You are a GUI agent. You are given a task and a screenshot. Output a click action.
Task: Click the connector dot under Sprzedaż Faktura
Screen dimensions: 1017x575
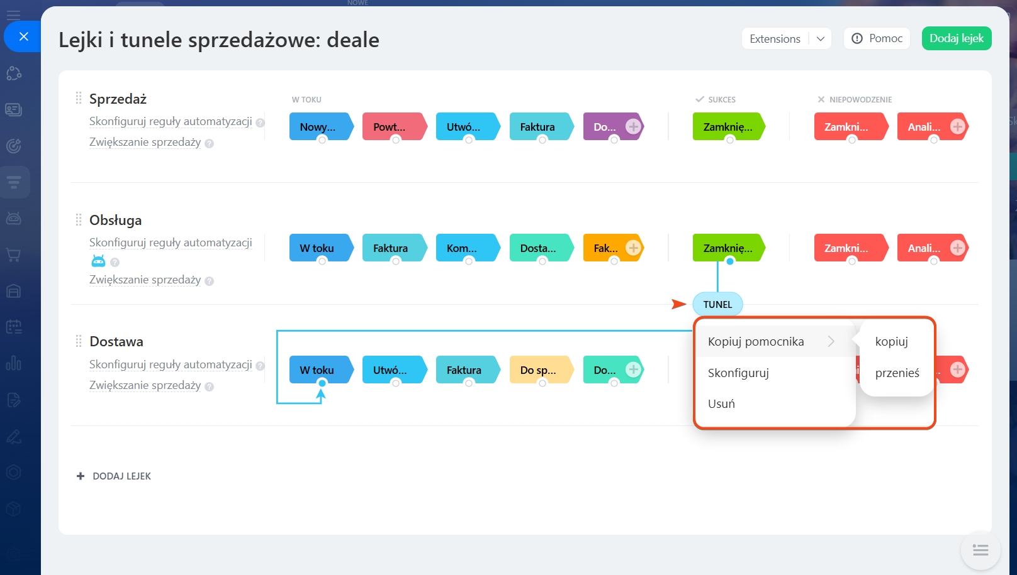pyautogui.click(x=542, y=140)
